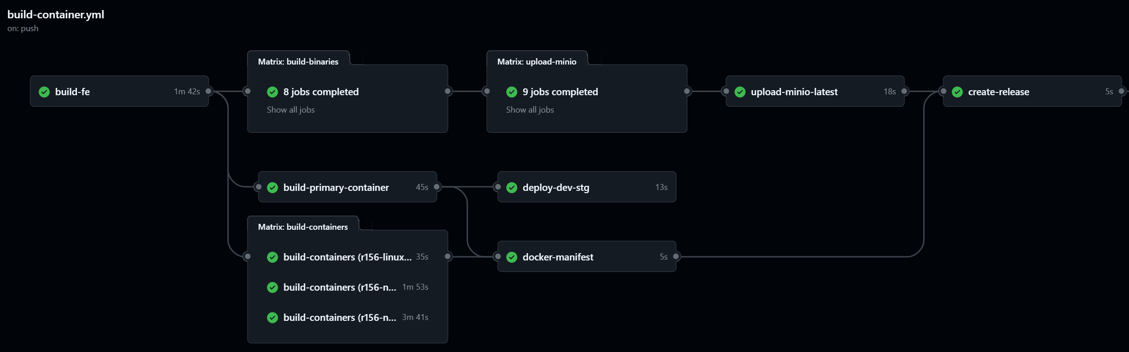Viewport: 1129px width, 352px height.
Task: Open build-containers job lasting 1m 53s
Action: 340,287
